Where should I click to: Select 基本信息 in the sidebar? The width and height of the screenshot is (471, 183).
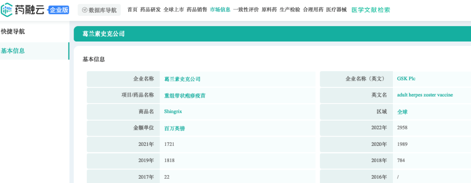pos(34,51)
